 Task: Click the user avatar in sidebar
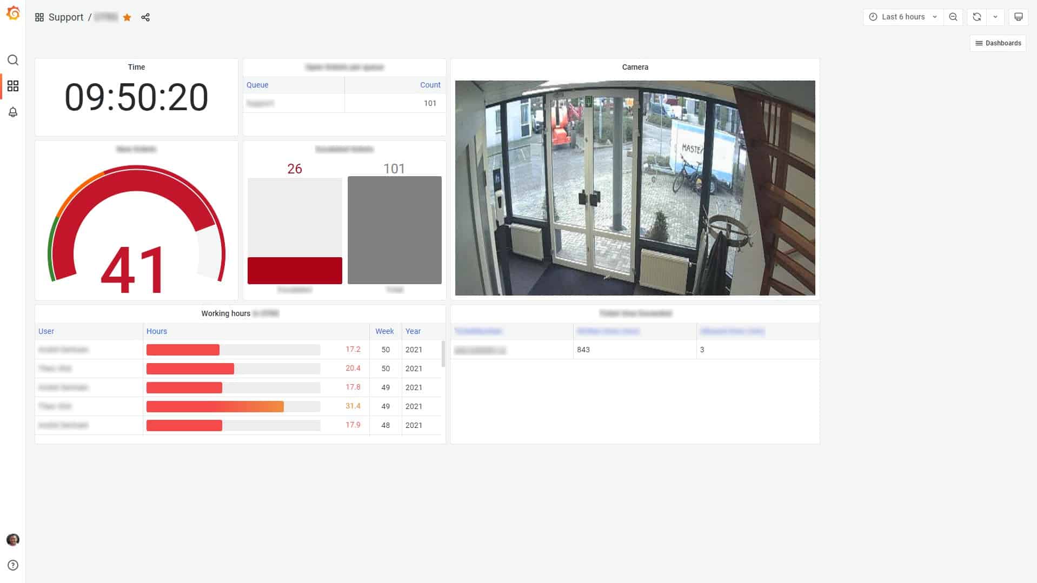tap(13, 539)
